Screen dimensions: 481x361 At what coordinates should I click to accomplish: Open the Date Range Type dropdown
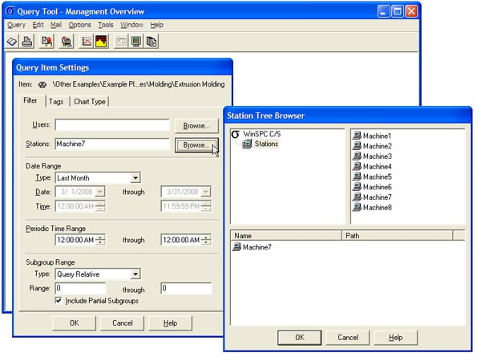click(x=135, y=178)
